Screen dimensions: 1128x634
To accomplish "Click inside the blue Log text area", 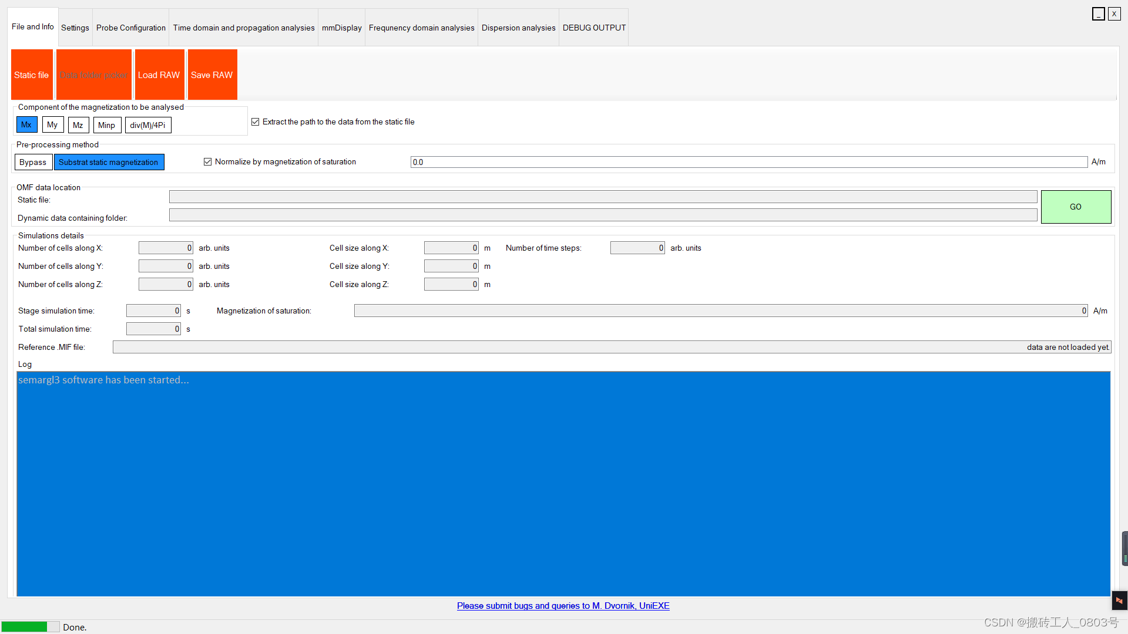I will pyautogui.click(x=563, y=484).
